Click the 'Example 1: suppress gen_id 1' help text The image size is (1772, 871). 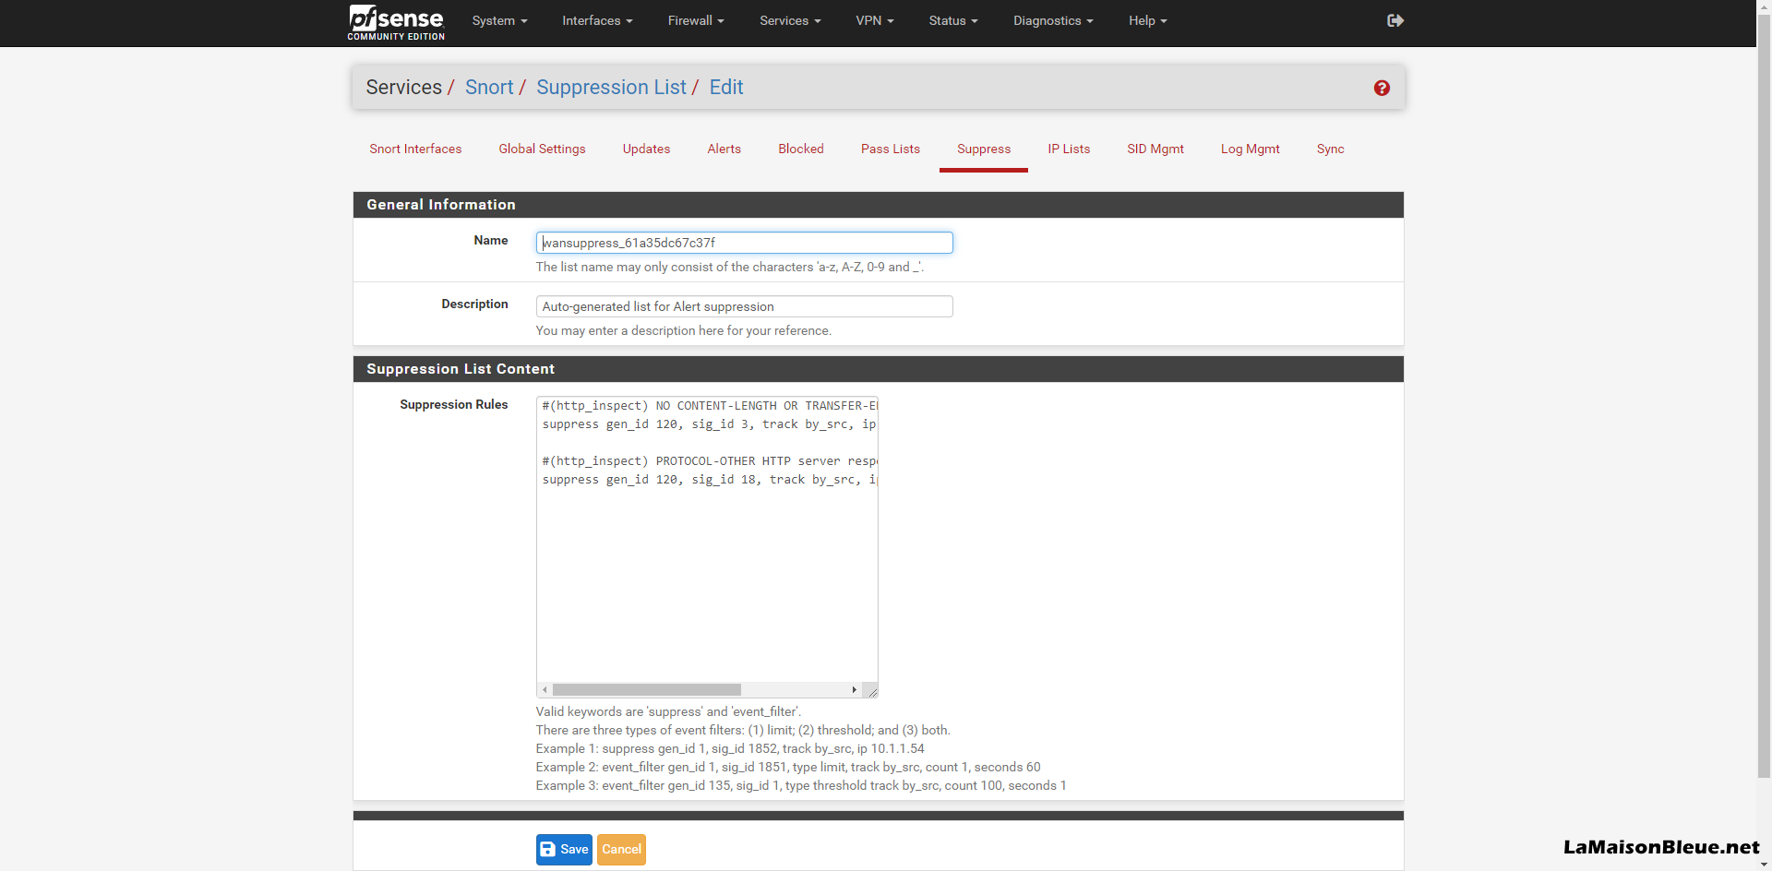730,748
